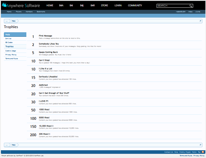Click Home link in the footer bar

(194, 152)
